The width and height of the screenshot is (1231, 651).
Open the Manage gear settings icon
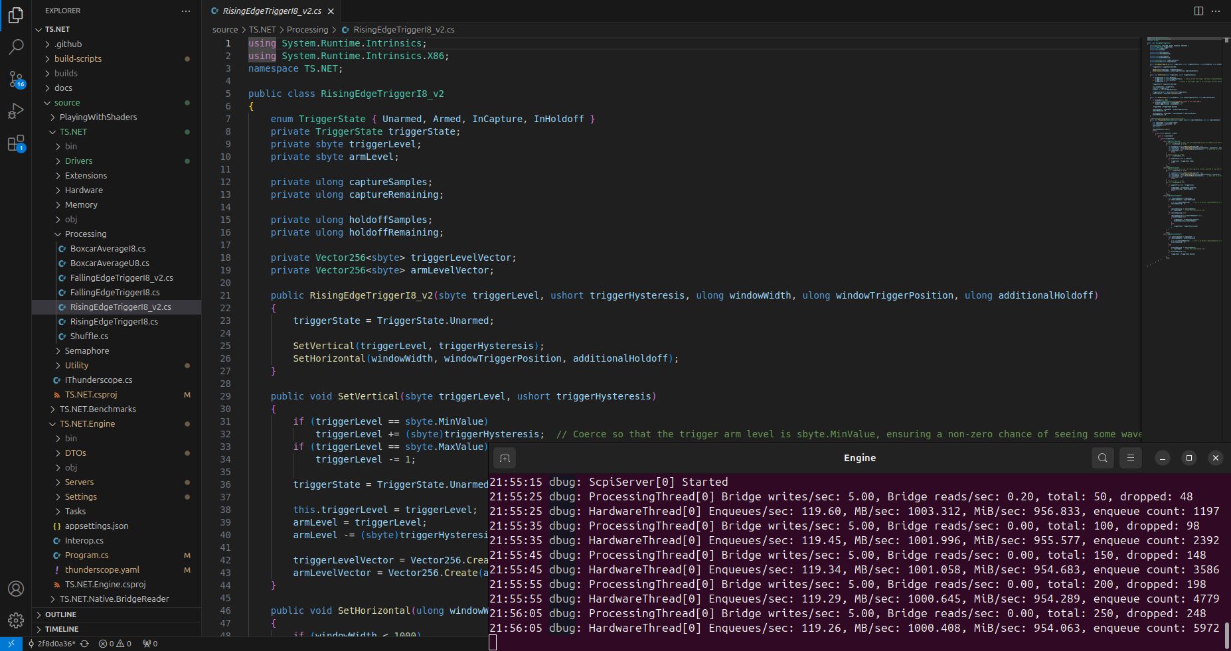pyautogui.click(x=16, y=620)
